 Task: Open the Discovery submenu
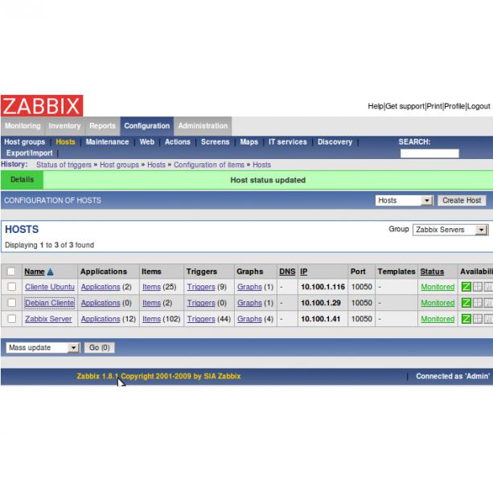[335, 142]
